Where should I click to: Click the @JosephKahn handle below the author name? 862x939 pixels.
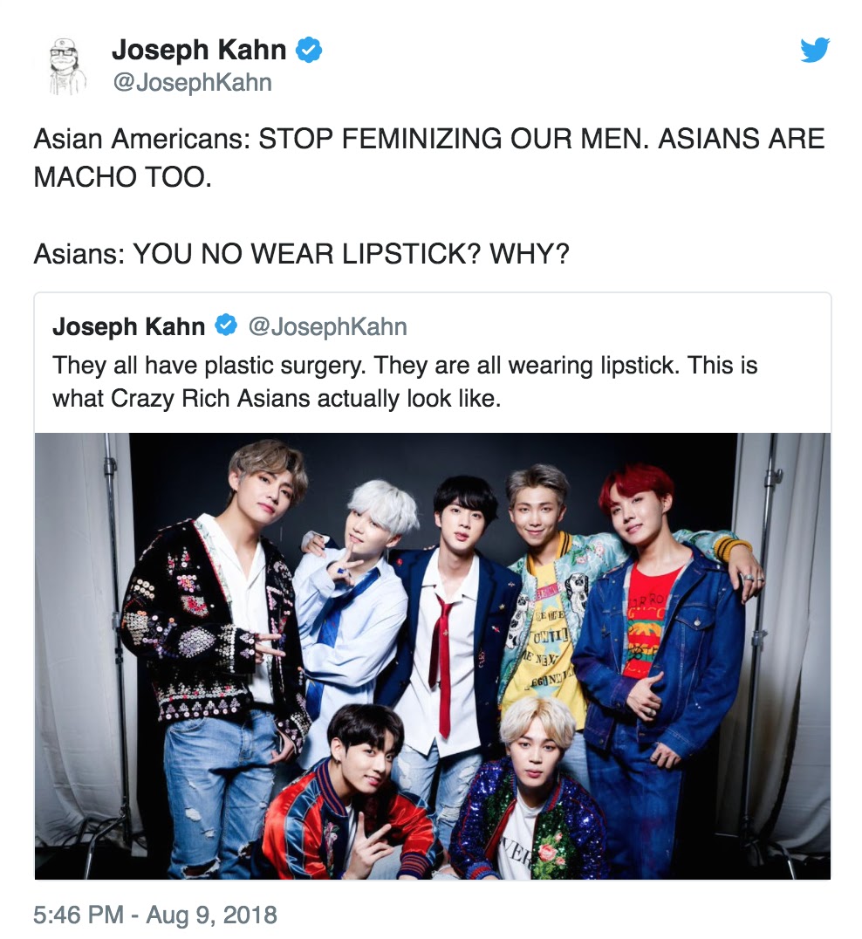(192, 83)
